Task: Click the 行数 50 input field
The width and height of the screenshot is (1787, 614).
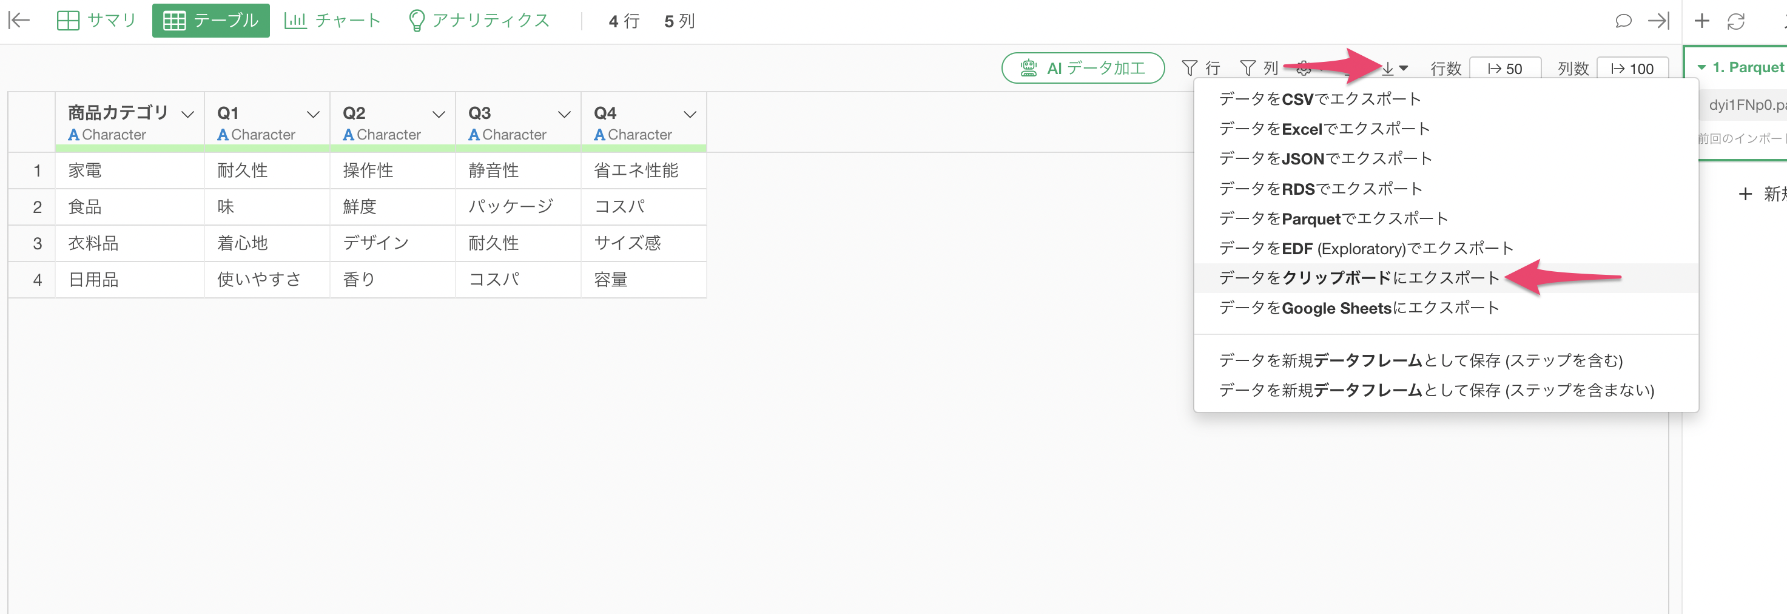Action: [1505, 69]
